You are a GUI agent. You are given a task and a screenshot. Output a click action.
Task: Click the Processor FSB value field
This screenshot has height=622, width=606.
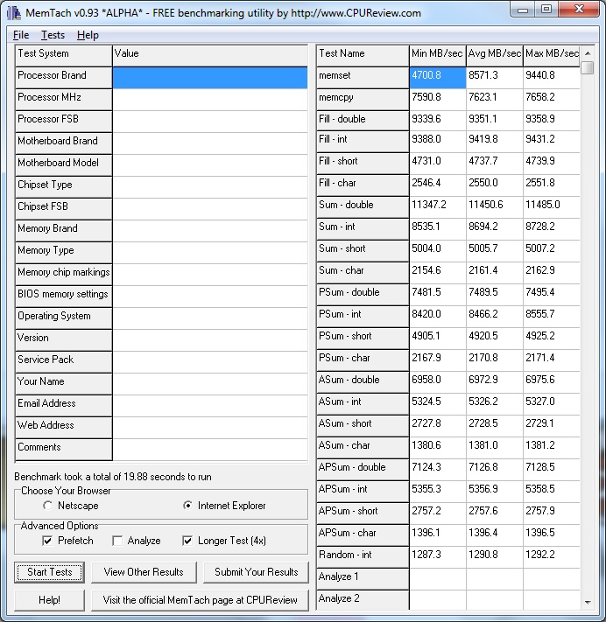pyautogui.click(x=210, y=122)
